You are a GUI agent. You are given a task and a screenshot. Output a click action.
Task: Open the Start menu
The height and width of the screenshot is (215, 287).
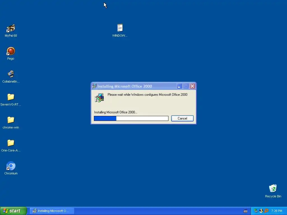(x=13, y=211)
